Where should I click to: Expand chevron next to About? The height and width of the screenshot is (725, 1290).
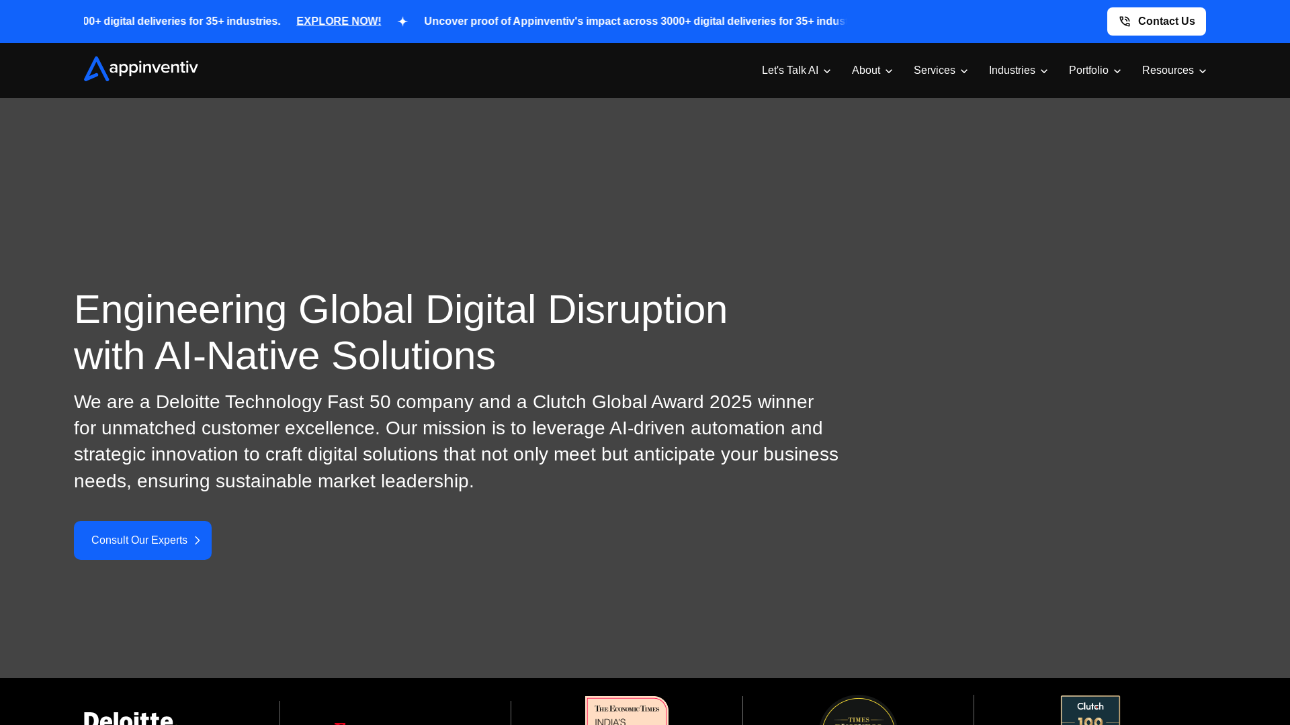[x=888, y=71]
